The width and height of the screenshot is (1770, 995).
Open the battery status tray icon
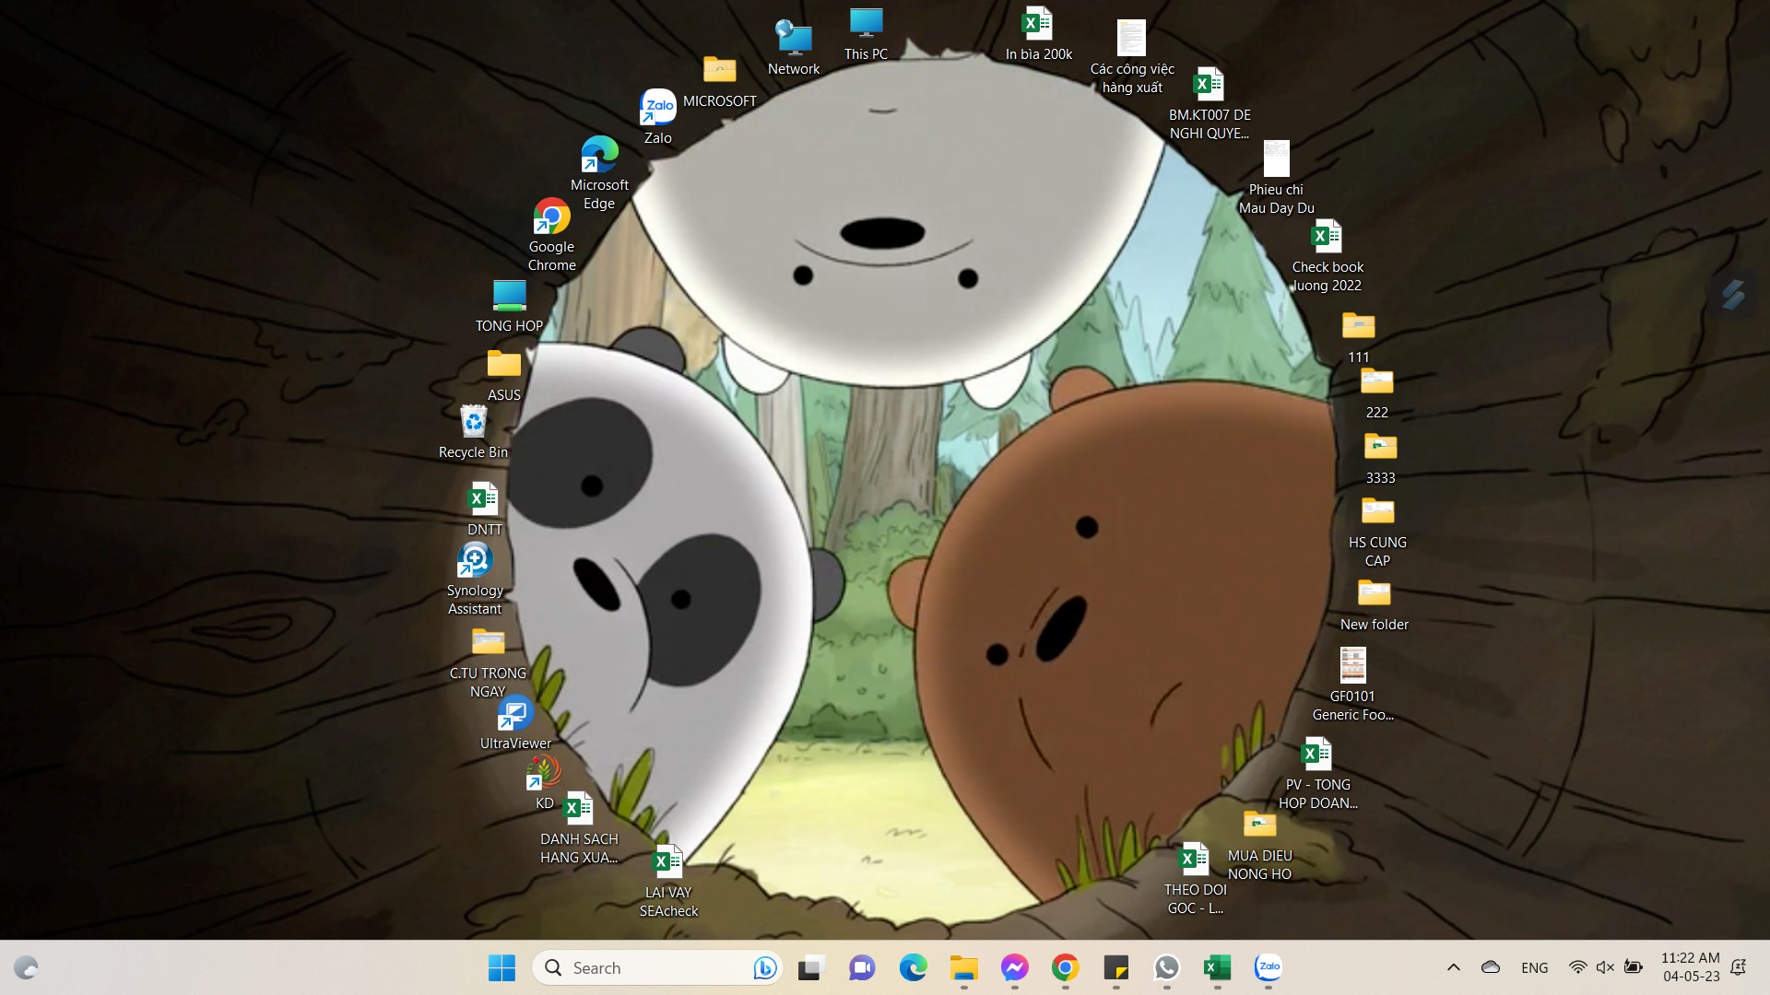pyautogui.click(x=1633, y=967)
